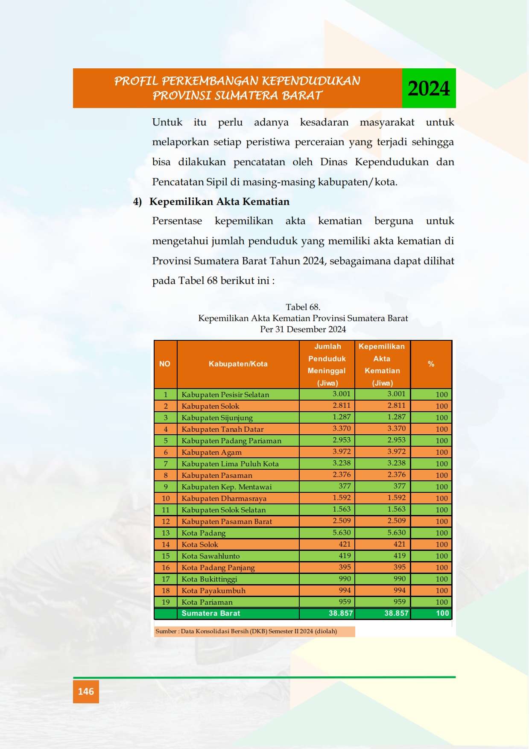The width and height of the screenshot is (529, 749).
Task: Click the Kabupaten/Kota column header
Action: (x=238, y=364)
